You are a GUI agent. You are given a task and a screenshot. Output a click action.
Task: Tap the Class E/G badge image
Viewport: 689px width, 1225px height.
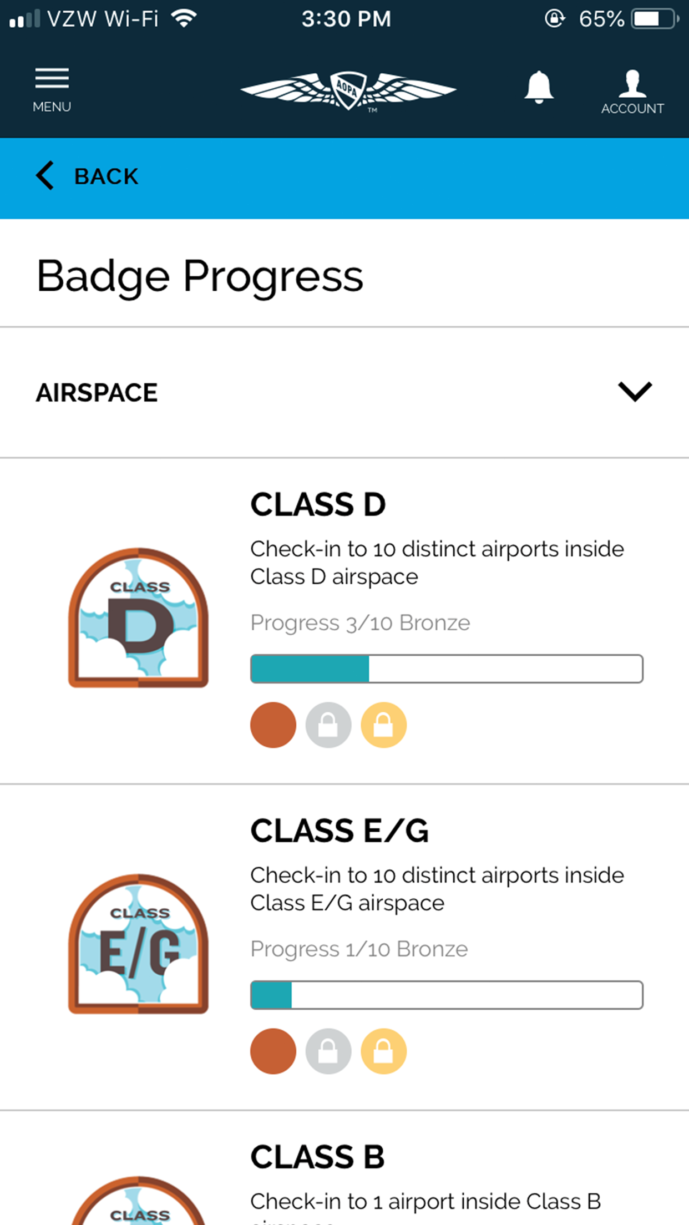coord(138,944)
